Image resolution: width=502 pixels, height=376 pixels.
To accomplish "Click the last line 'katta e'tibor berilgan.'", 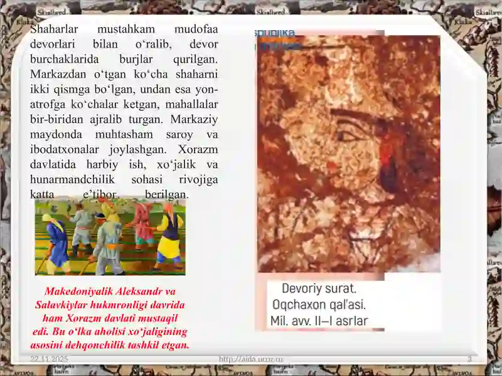I will click(x=109, y=194).
